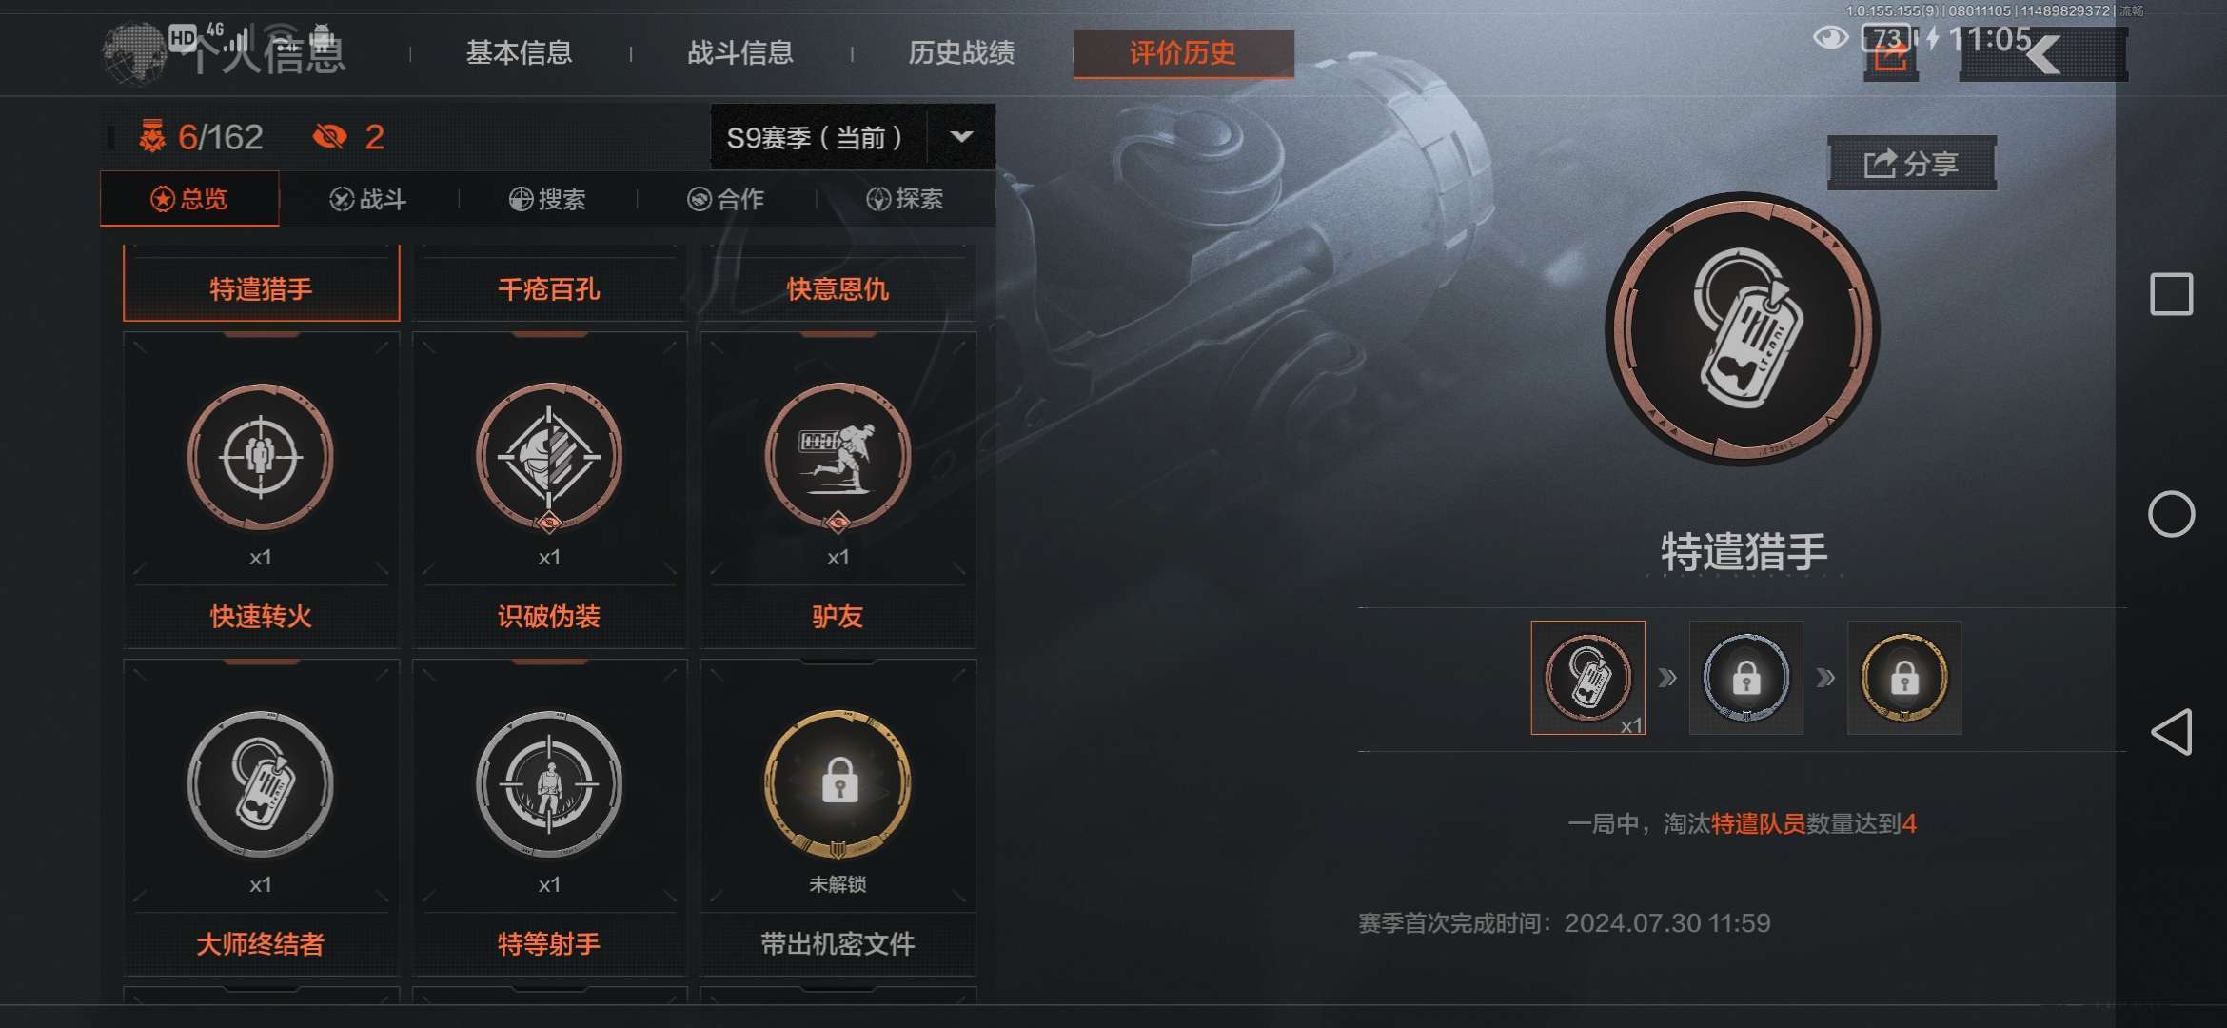2227x1028 pixels.
Task: Tap the Android home circle button
Action: tap(2171, 514)
